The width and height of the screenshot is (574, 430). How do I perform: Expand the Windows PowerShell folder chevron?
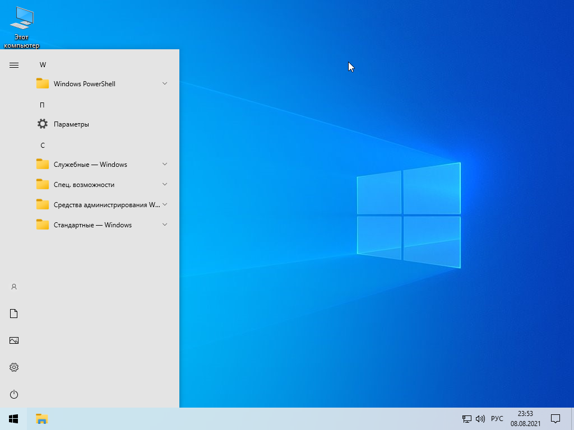point(165,83)
